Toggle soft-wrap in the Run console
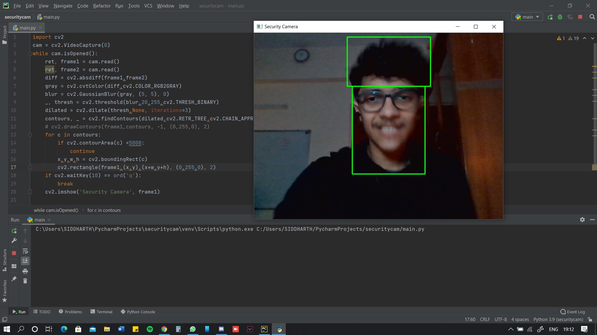 tap(25, 251)
